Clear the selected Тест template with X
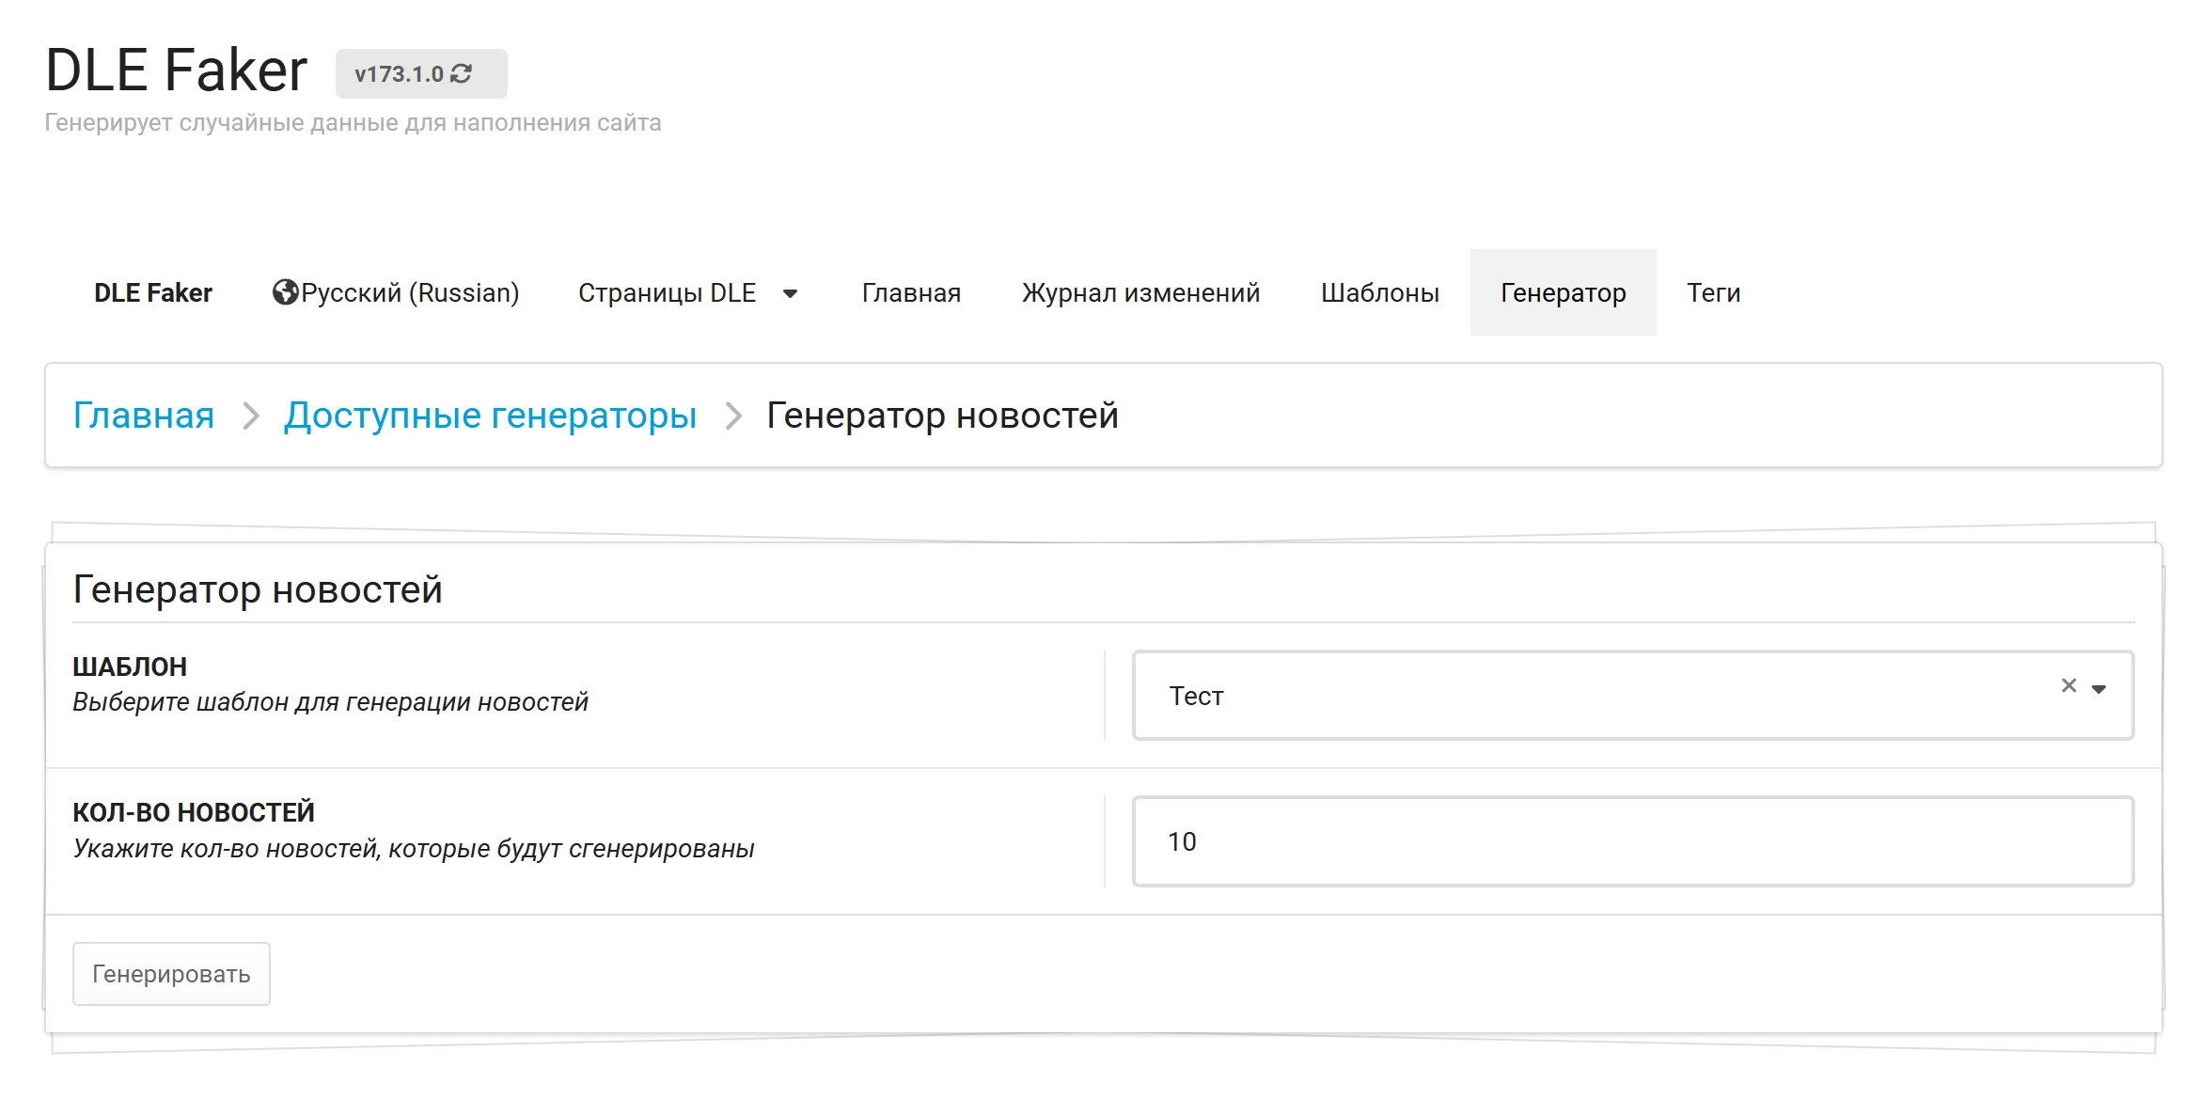Viewport: 2185px width, 1098px height. (2068, 685)
